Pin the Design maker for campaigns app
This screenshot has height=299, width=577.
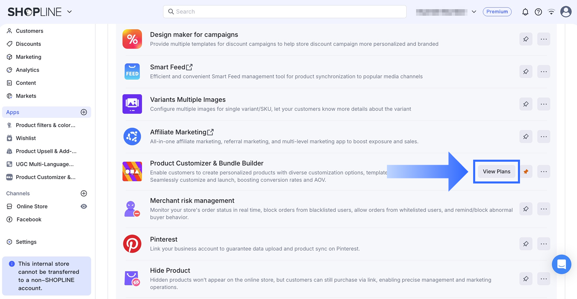click(x=526, y=39)
